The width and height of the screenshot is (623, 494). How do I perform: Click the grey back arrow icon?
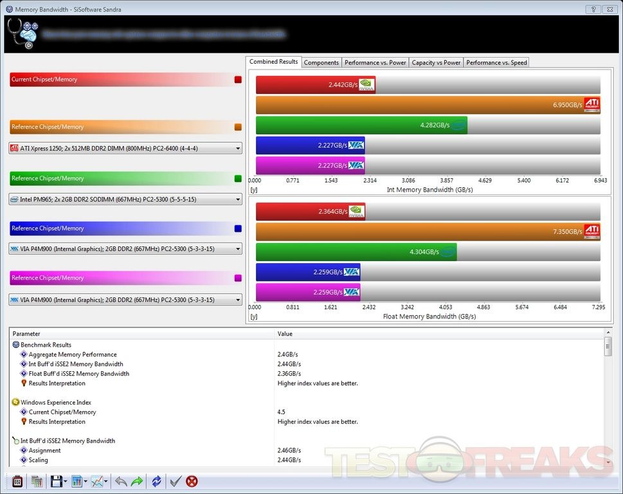120,481
